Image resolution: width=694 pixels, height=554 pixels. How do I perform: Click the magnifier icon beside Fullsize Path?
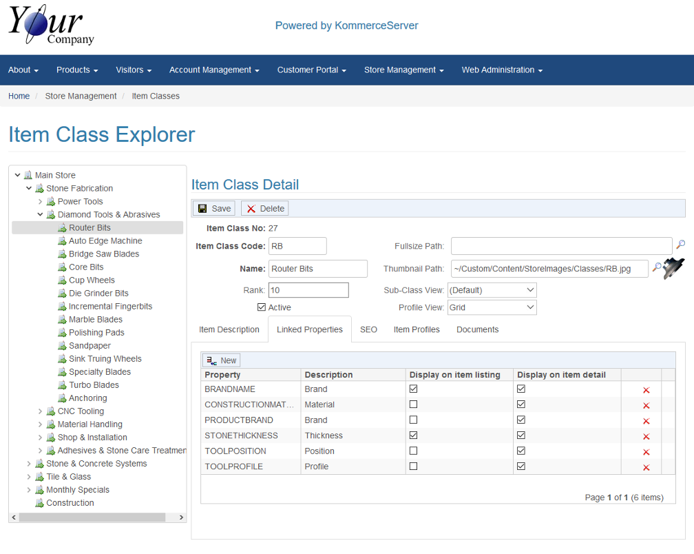(x=680, y=245)
